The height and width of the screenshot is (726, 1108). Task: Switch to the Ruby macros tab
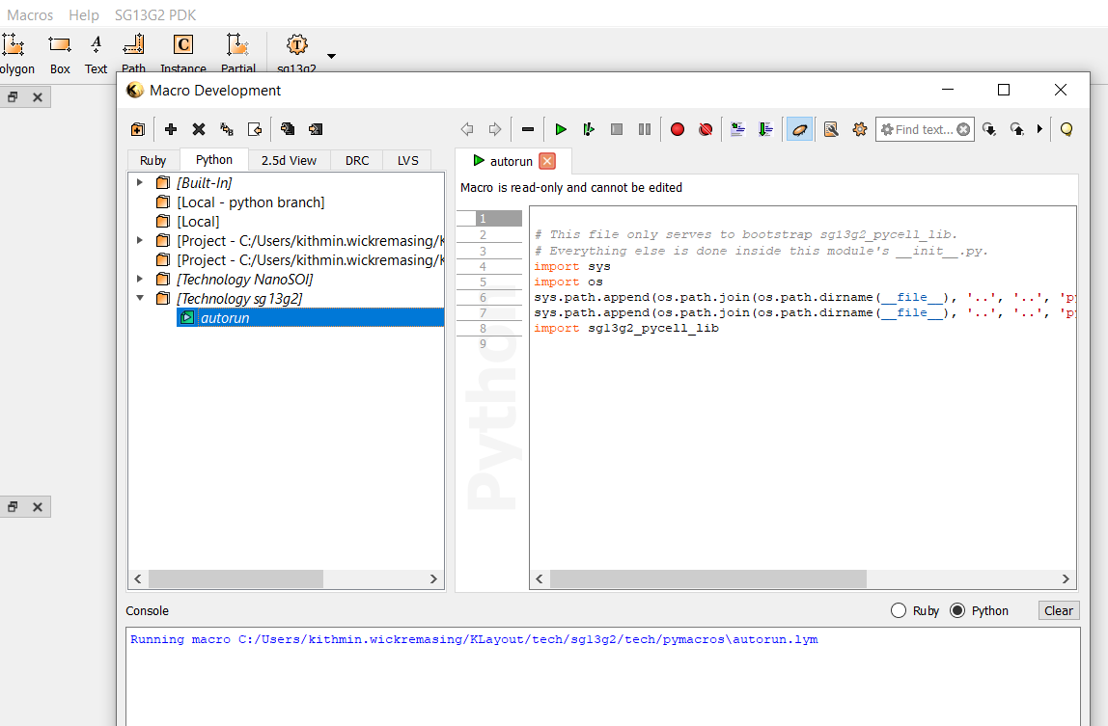pos(152,160)
